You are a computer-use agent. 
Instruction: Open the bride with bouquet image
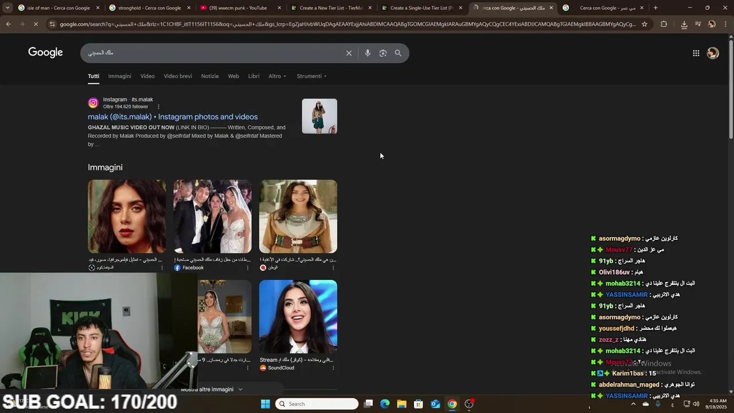(224, 317)
